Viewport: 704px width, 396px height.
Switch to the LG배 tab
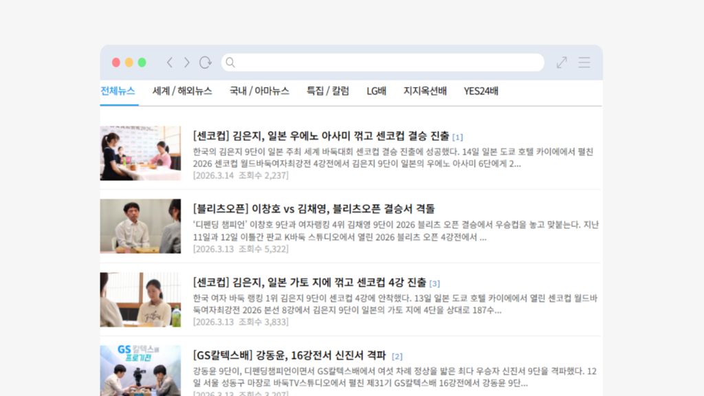tap(375, 91)
